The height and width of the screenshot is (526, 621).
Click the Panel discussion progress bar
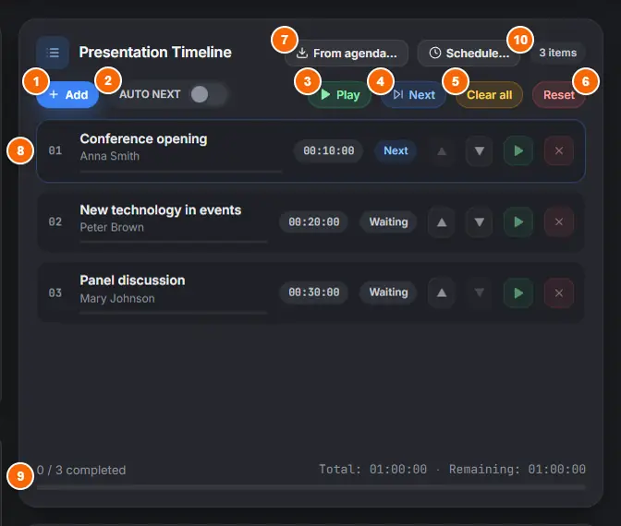click(x=174, y=313)
